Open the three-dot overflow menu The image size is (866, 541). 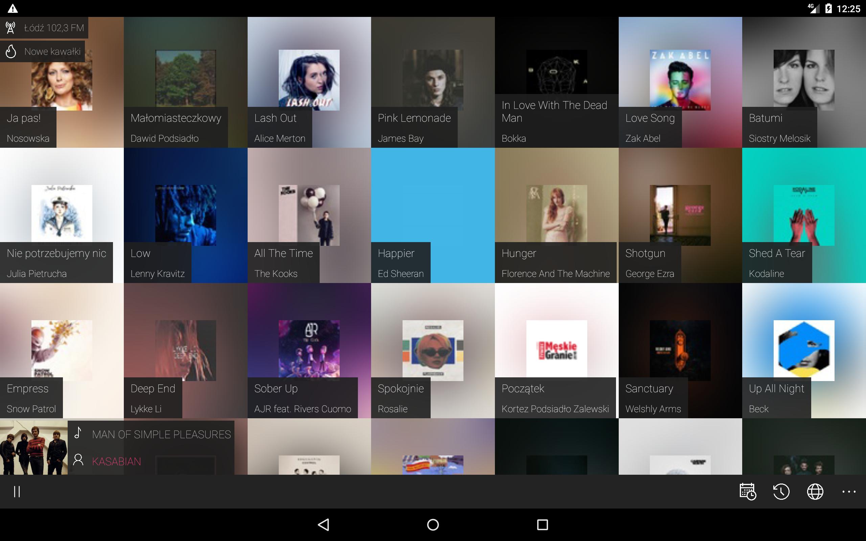point(849,492)
